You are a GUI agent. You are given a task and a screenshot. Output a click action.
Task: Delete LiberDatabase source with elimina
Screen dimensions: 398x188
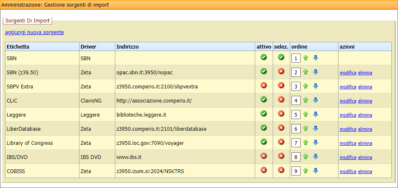point(365,129)
